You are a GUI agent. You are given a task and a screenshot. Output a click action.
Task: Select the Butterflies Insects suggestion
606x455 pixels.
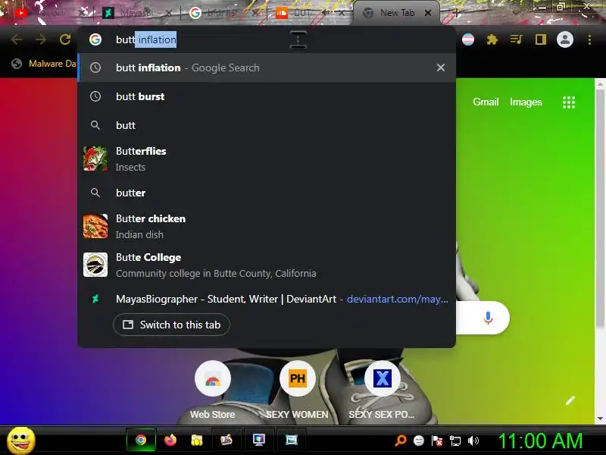click(x=267, y=158)
